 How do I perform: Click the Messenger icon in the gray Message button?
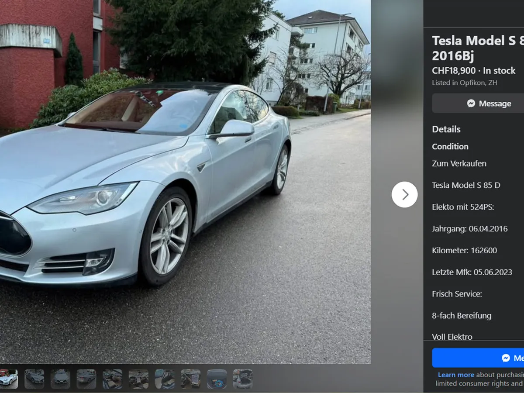pos(471,103)
